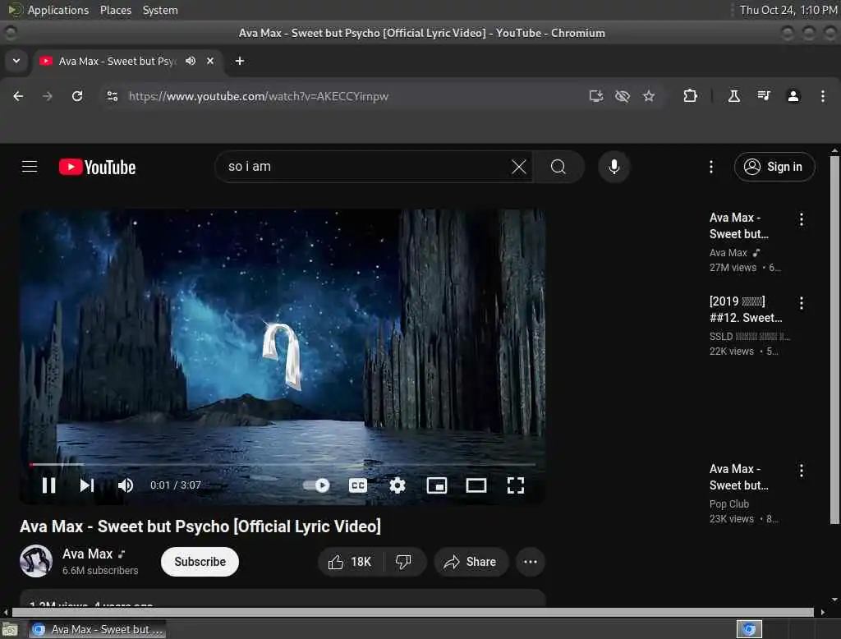Screen dimensions: 841x639
Task: Open options for the SSLD 22K views video
Action: [x=802, y=303]
